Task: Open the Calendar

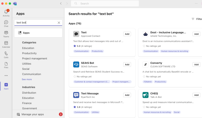Action: click(x=6, y=45)
